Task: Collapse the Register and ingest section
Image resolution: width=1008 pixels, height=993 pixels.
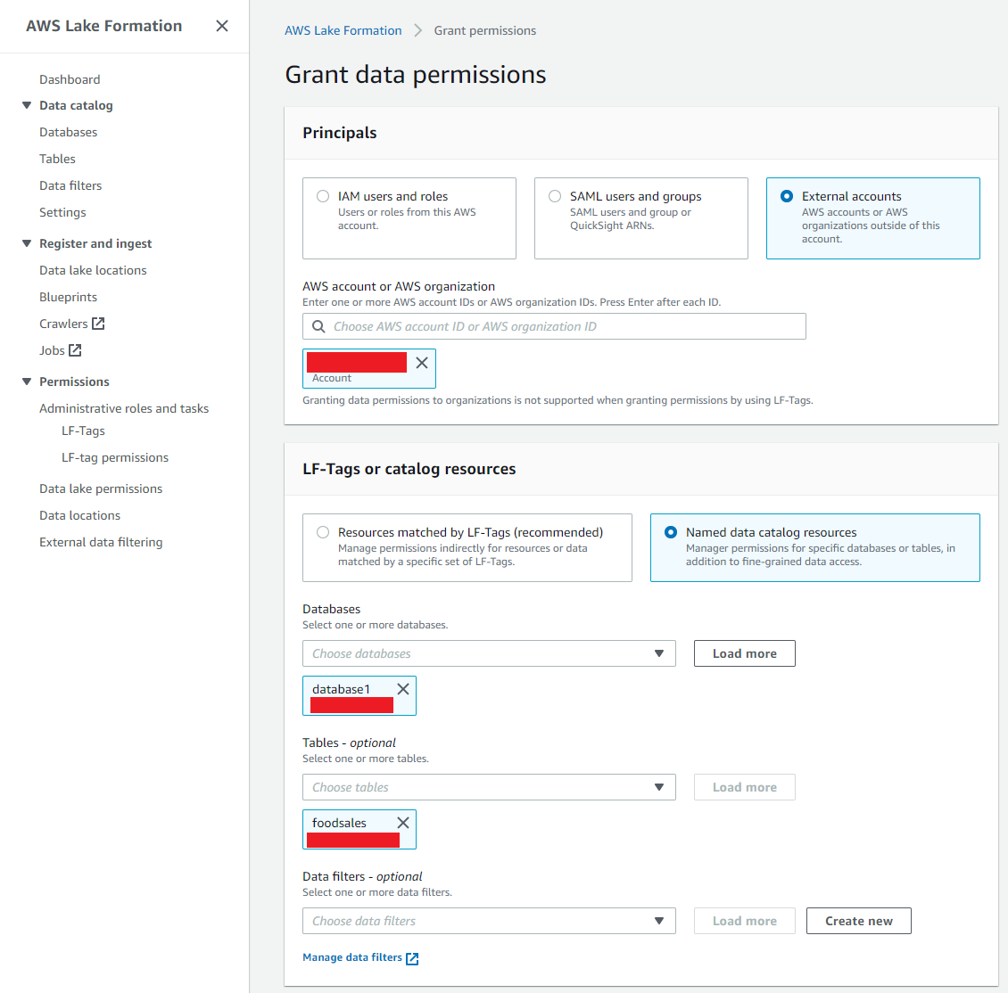Action: (27, 243)
